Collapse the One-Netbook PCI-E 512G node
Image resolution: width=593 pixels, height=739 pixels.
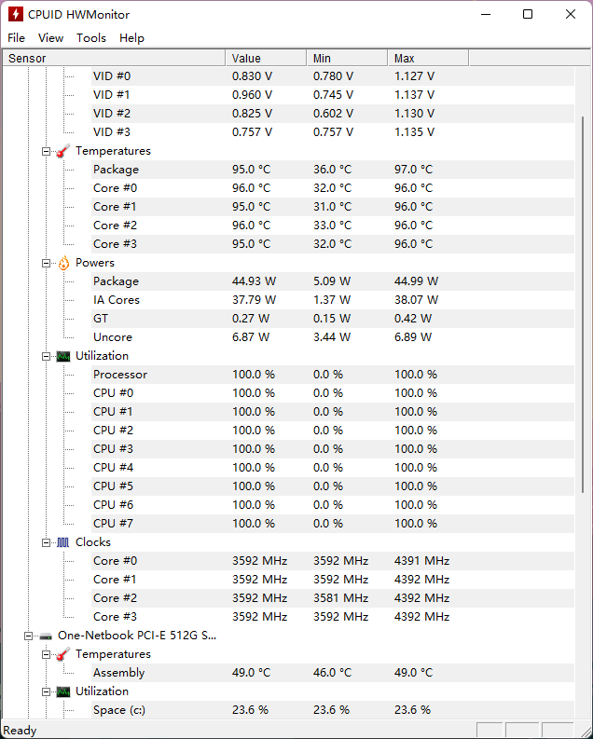[29, 636]
